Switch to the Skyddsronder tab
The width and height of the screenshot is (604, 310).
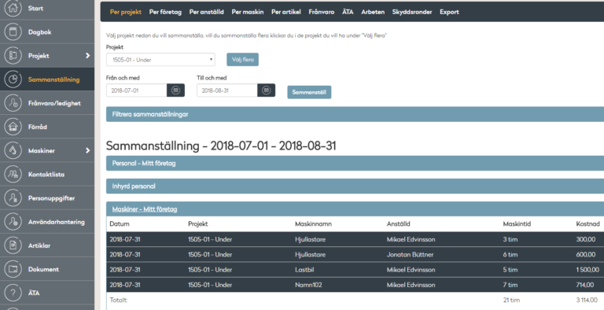click(x=412, y=12)
